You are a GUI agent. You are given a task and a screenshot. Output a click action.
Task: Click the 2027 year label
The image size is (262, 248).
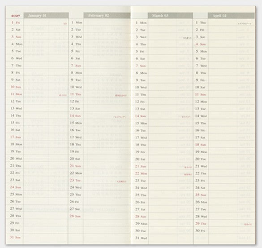point(15,16)
